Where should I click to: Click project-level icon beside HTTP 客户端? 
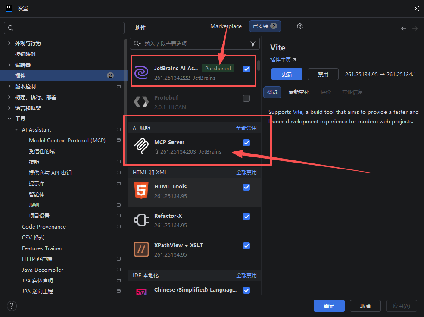118,259
